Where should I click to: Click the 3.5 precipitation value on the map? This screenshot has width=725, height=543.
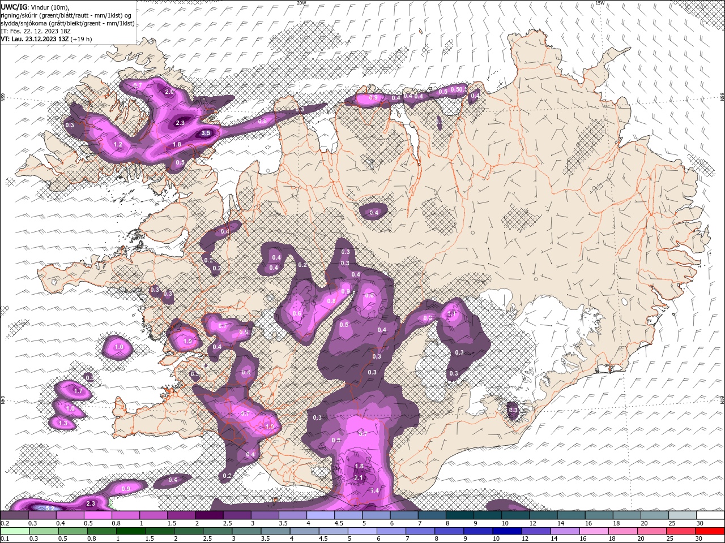[206, 133]
